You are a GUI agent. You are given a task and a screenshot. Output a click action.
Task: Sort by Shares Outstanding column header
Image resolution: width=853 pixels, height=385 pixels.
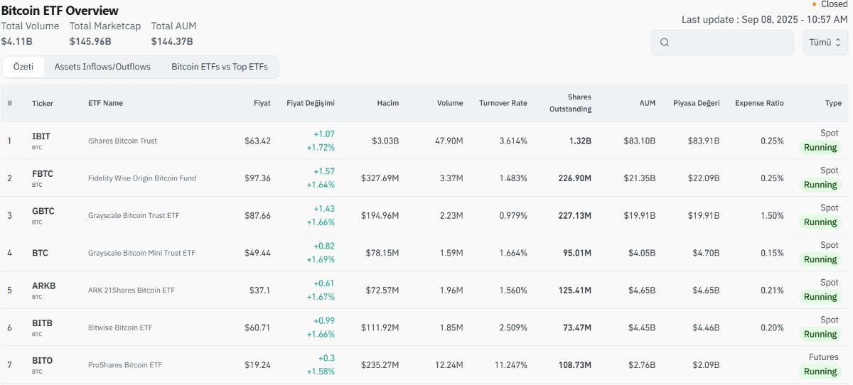(570, 103)
